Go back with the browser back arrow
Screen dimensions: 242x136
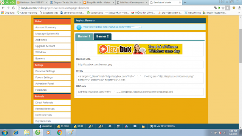pos(3,8)
